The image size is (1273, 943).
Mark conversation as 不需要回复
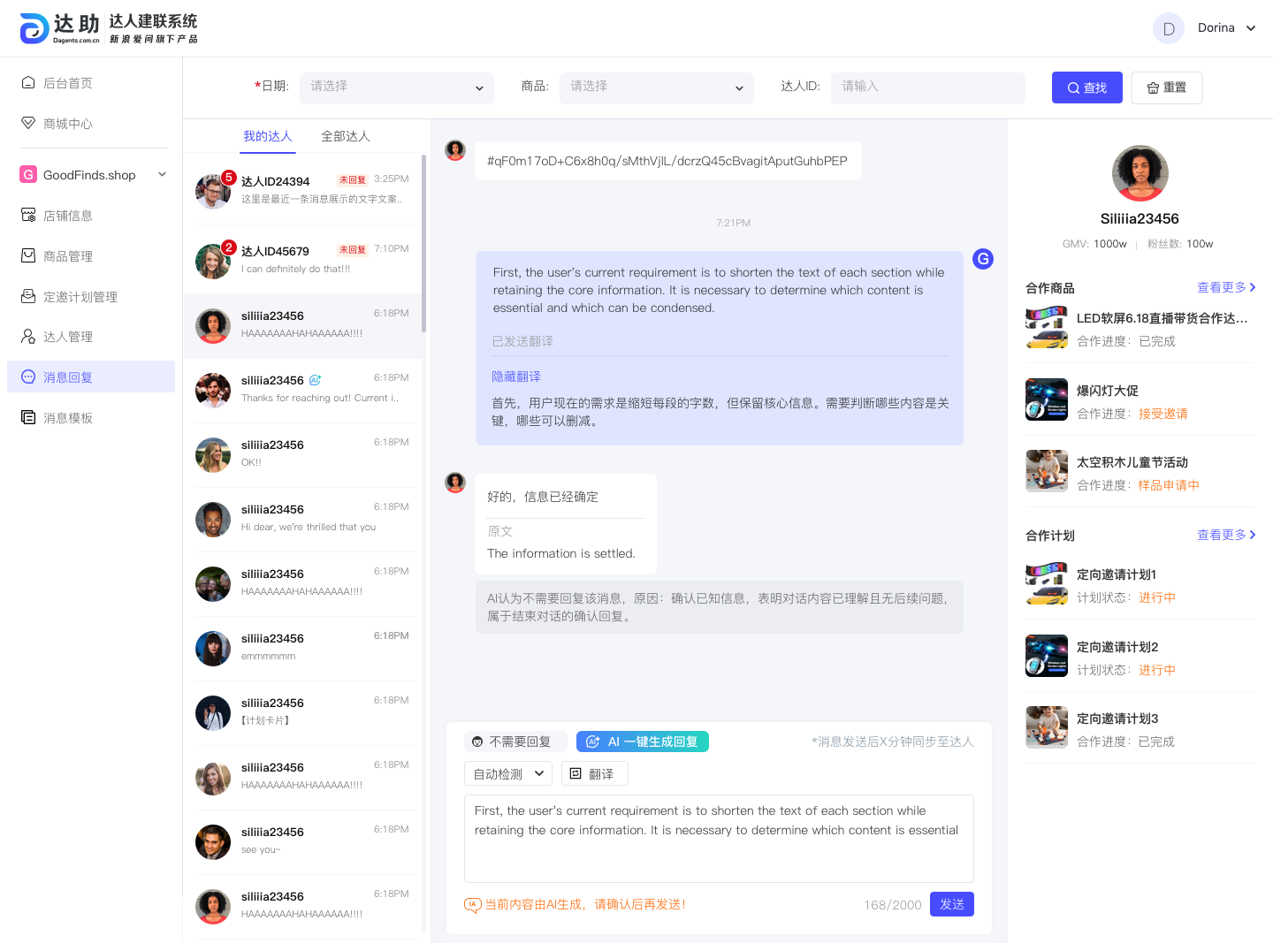coord(512,741)
